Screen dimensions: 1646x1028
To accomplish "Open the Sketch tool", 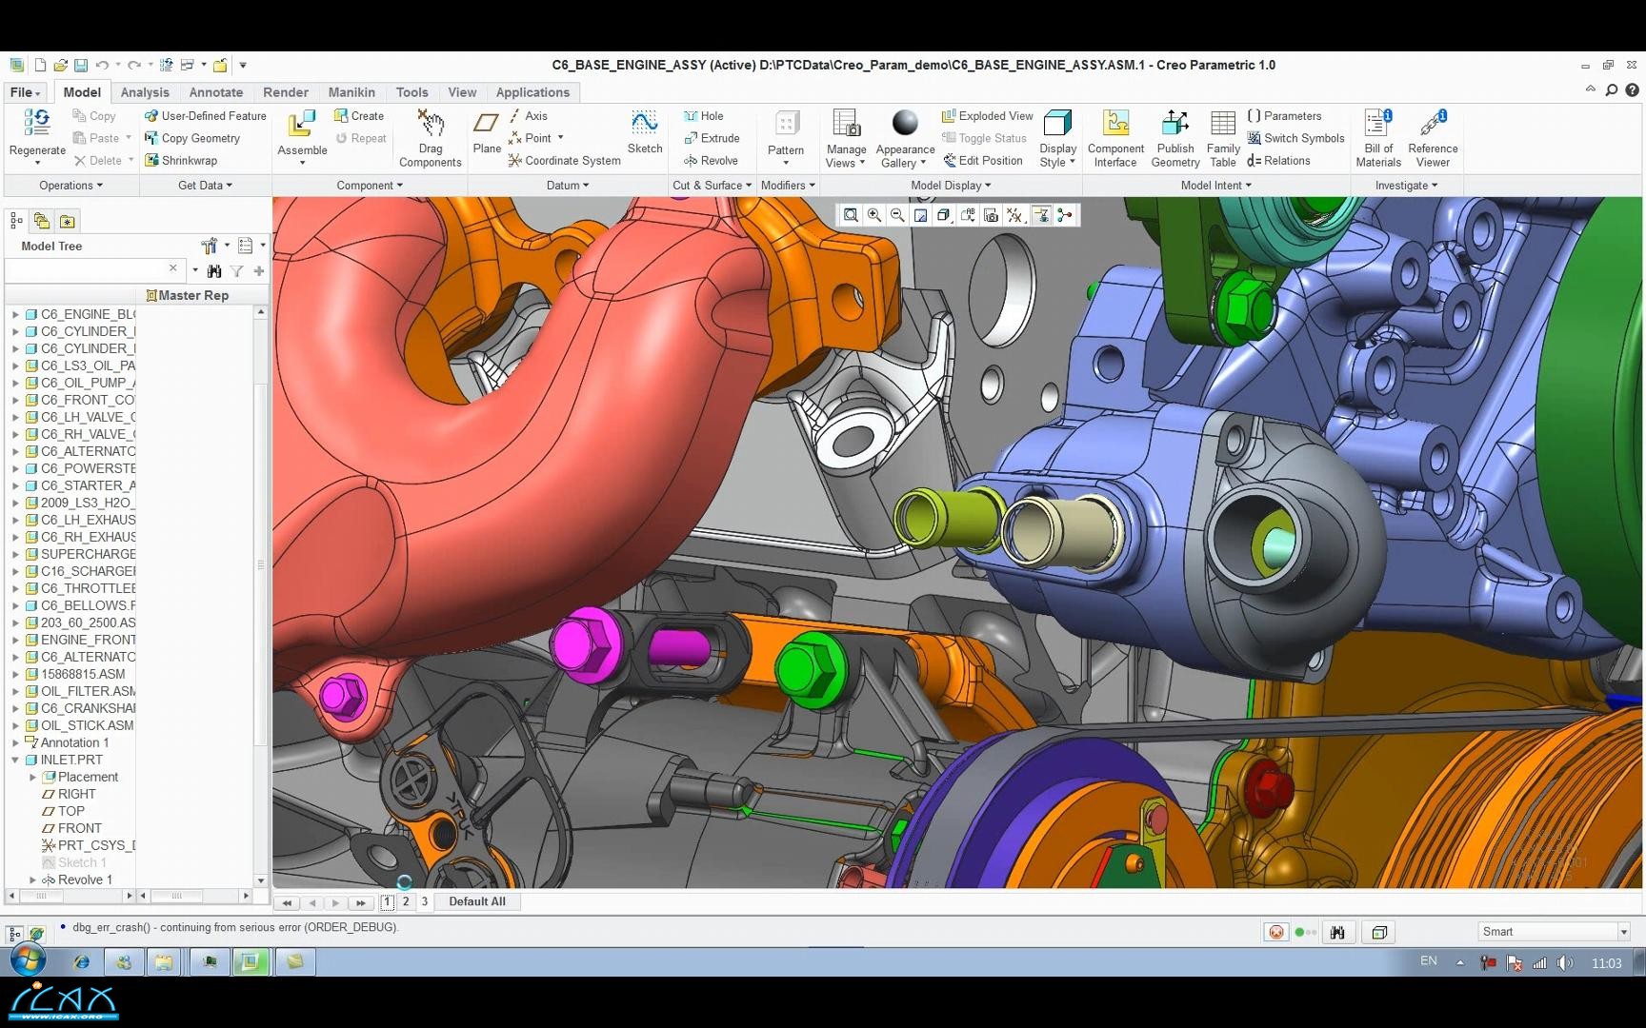I will 644,124.
